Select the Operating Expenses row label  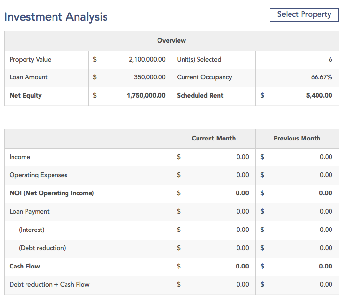pos(39,175)
